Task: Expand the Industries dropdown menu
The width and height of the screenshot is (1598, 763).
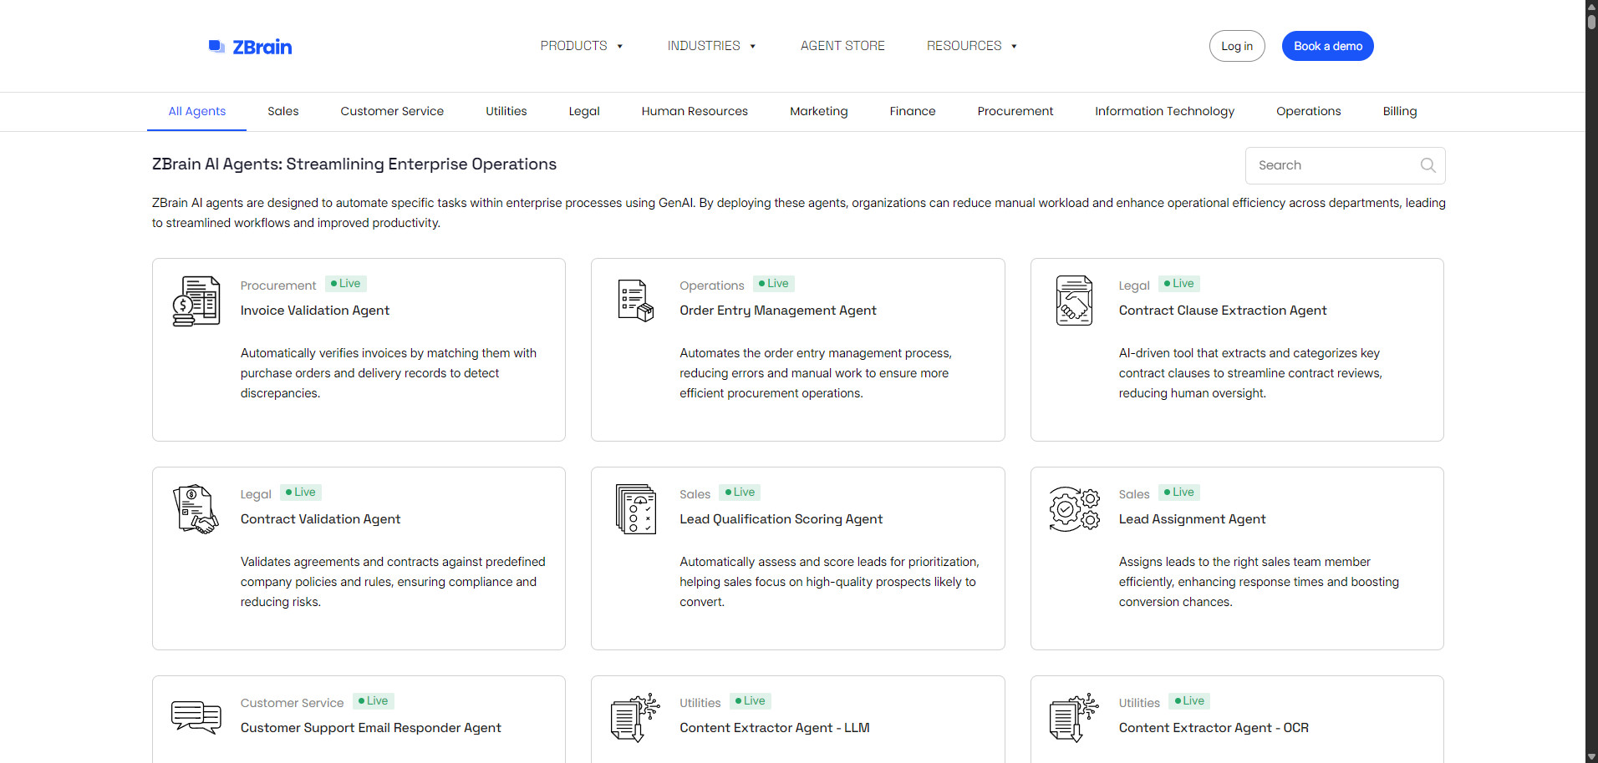Action: click(711, 46)
